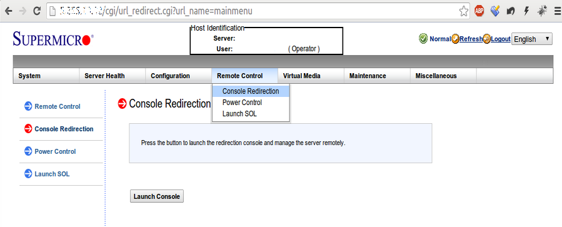
Task: Click the browser address bar
Action: point(258,11)
